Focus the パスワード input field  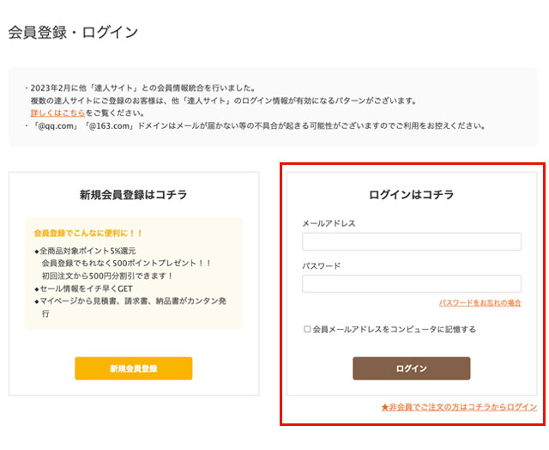pyautogui.click(x=411, y=283)
